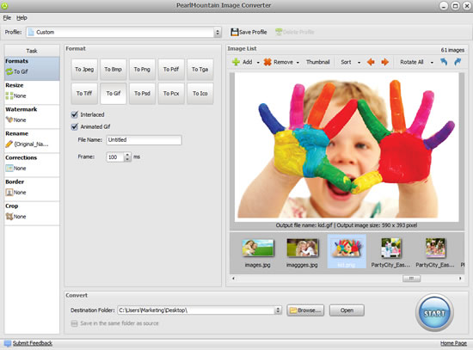The width and height of the screenshot is (473, 350).
Task: Decrease Frame delay with down stepper
Action: tap(127, 159)
